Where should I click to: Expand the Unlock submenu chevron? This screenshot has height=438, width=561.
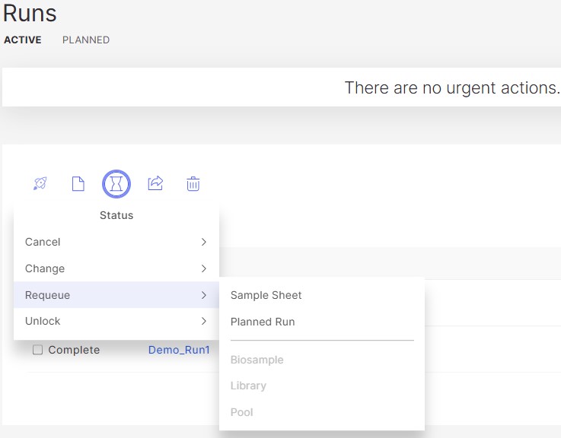point(203,321)
